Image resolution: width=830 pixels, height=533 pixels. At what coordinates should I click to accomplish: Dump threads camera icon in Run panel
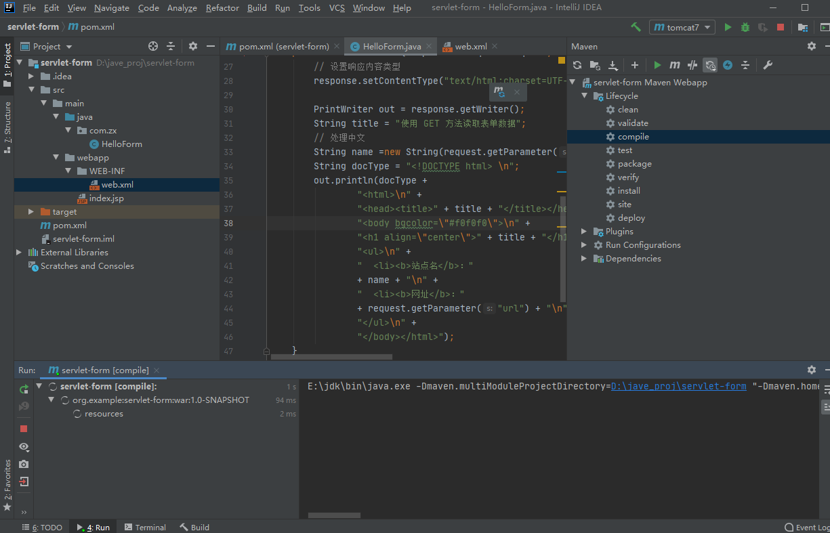point(24,464)
